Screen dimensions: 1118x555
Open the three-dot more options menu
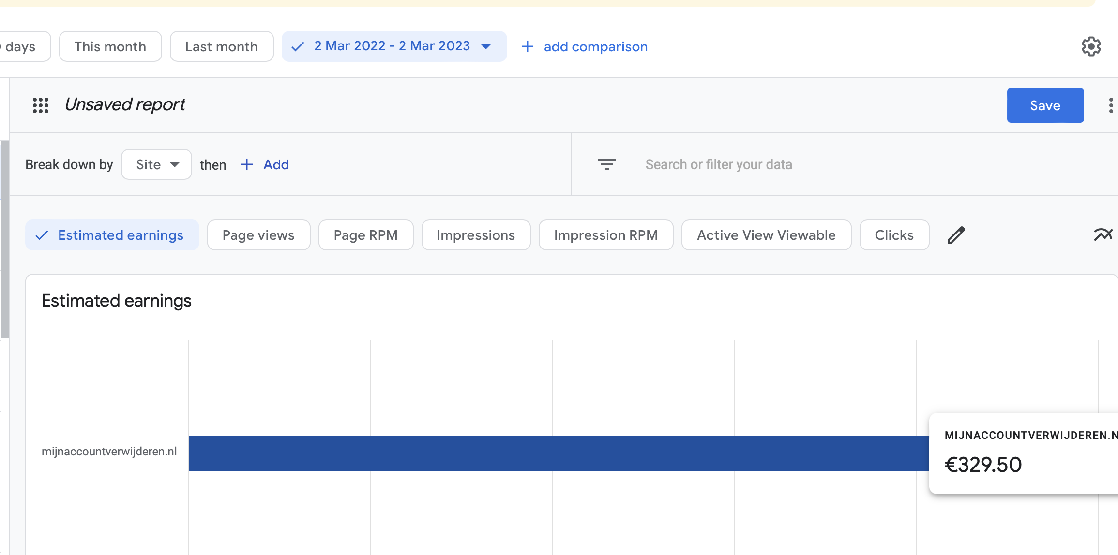click(1111, 105)
